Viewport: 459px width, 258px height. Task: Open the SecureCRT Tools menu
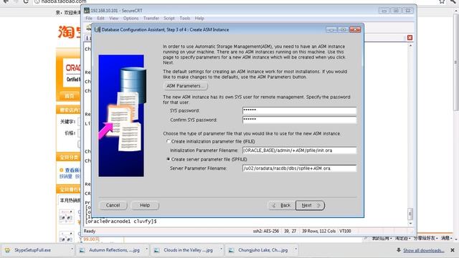(x=185, y=18)
